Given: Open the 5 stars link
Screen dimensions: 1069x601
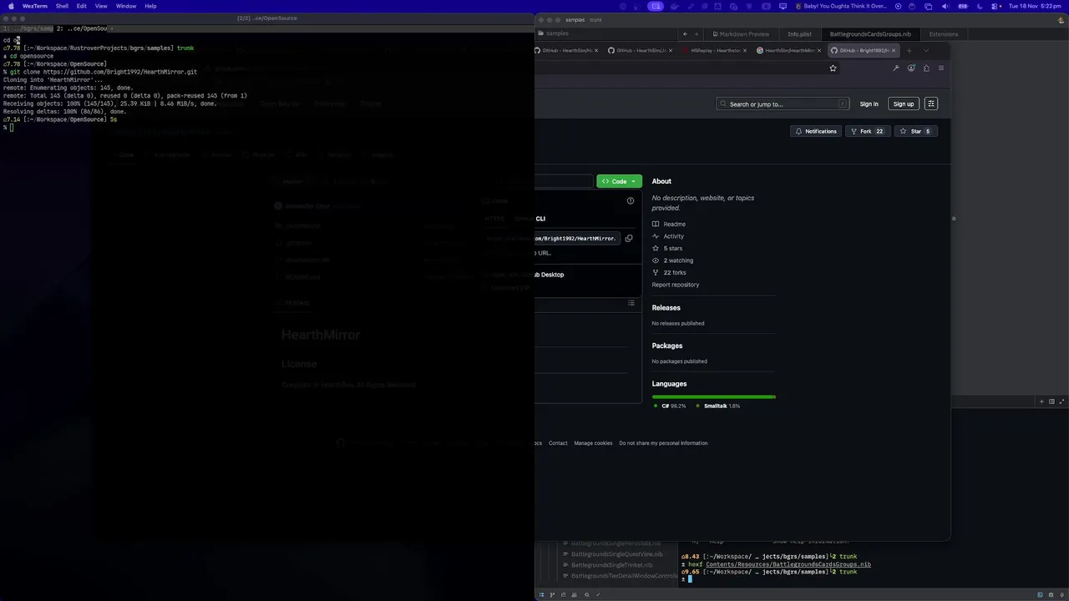Looking at the screenshot, I should click(x=667, y=248).
